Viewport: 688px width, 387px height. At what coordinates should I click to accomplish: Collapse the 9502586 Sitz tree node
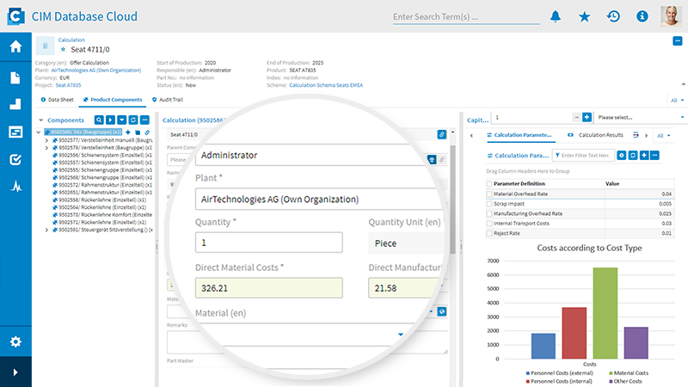40,132
